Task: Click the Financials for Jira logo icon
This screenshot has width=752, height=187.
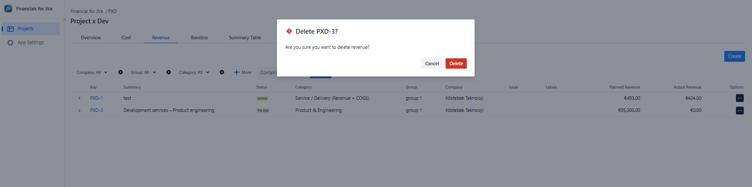Action: click(x=8, y=8)
